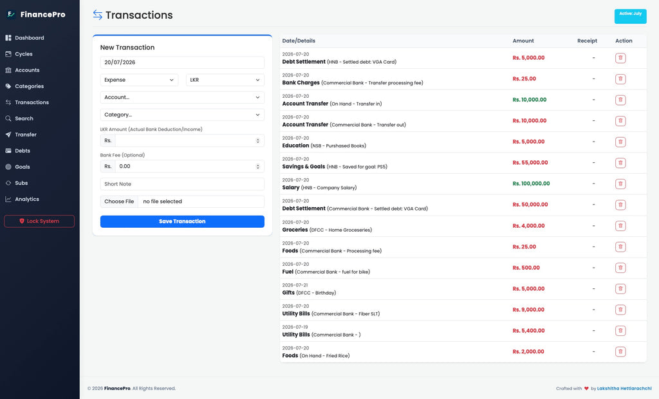Click the Rs. 100,000.00 Salary amount
Viewport: 659px width, 399px height.
click(531, 184)
